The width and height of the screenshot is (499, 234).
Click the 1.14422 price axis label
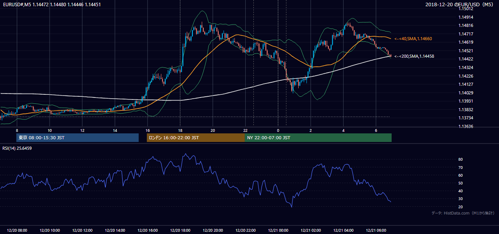(466, 59)
